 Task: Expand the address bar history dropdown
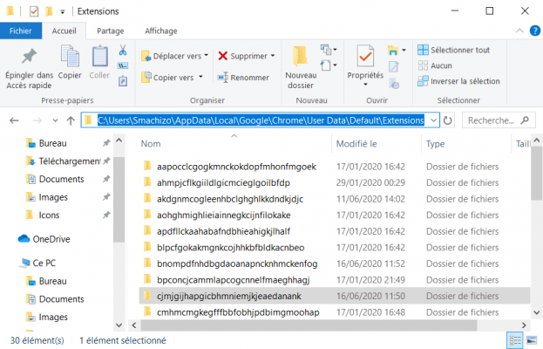point(433,120)
